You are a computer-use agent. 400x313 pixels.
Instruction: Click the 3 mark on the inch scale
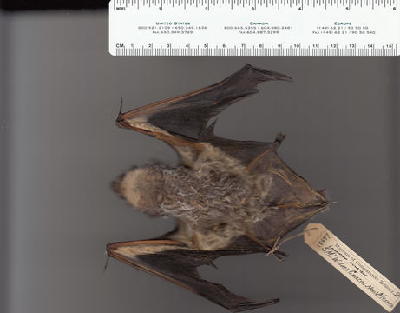pyautogui.click(x=253, y=9)
